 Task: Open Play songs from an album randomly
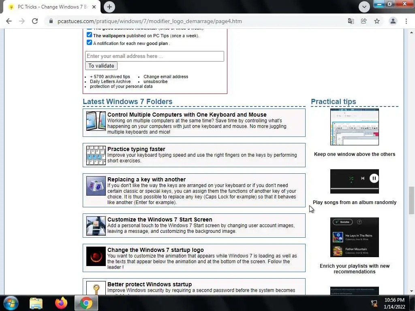coord(354,202)
